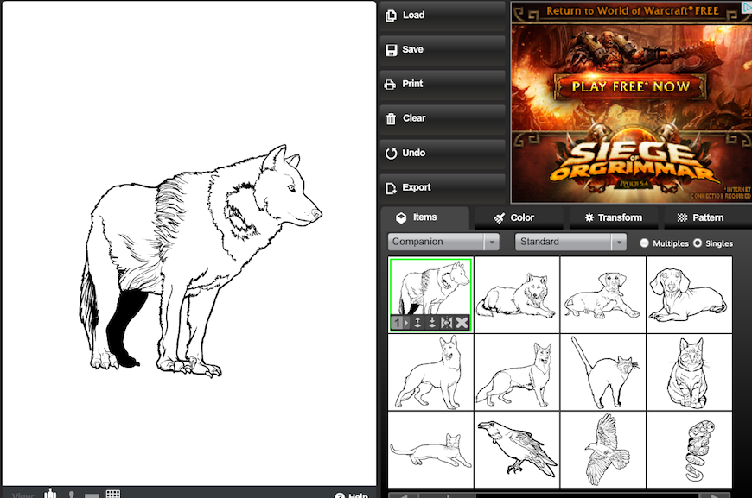Click the Print button
Viewport: 752px width, 498px height.
(442, 84)
